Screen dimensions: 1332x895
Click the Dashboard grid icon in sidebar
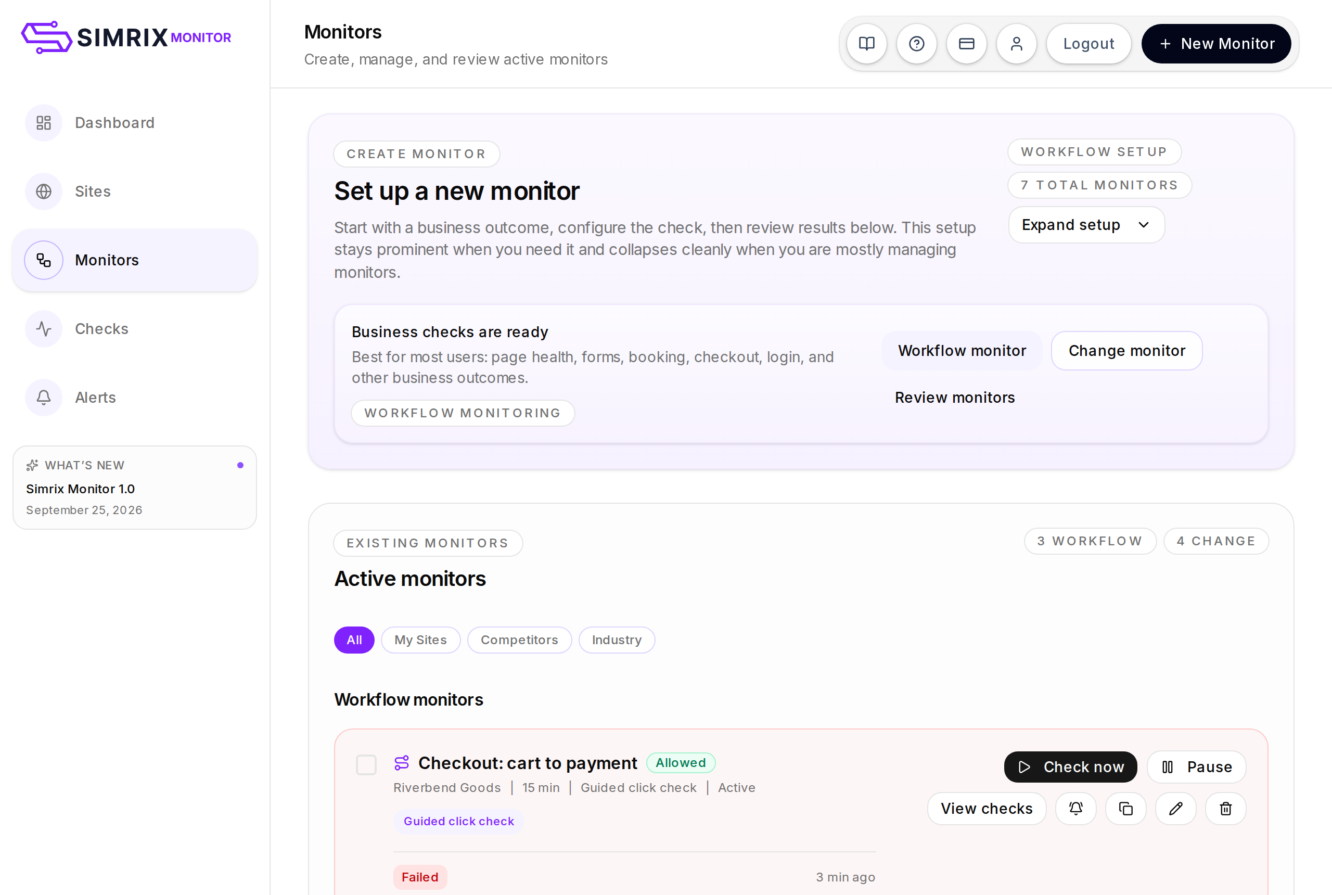(x=44, y=123)
